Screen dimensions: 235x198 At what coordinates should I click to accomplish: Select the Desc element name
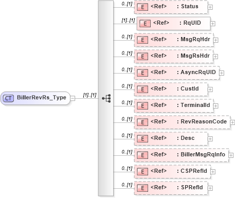click(x=188, y=138)
